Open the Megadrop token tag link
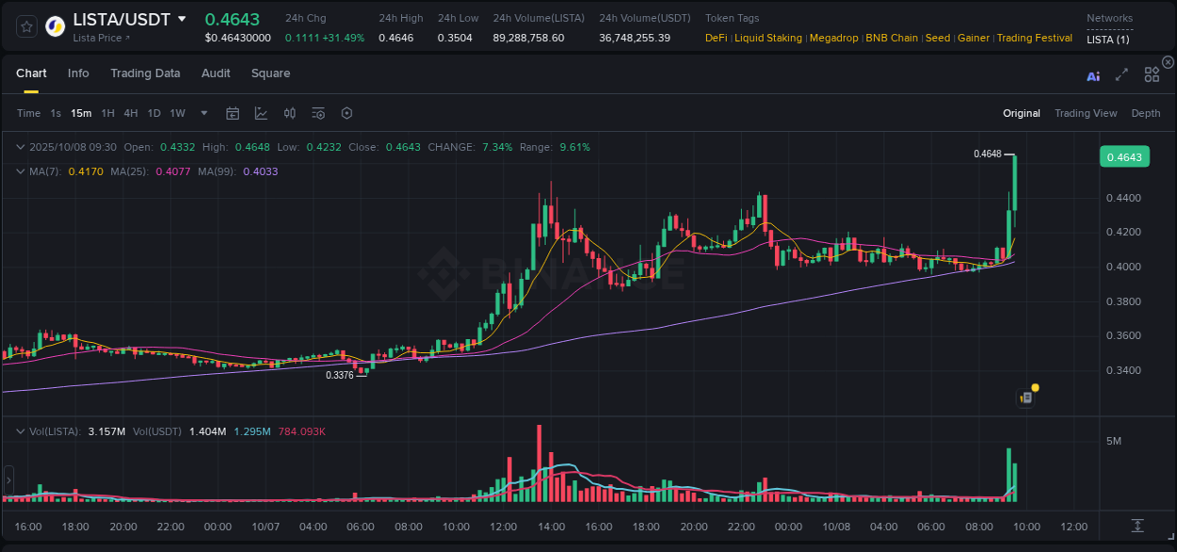 (834, 38)
